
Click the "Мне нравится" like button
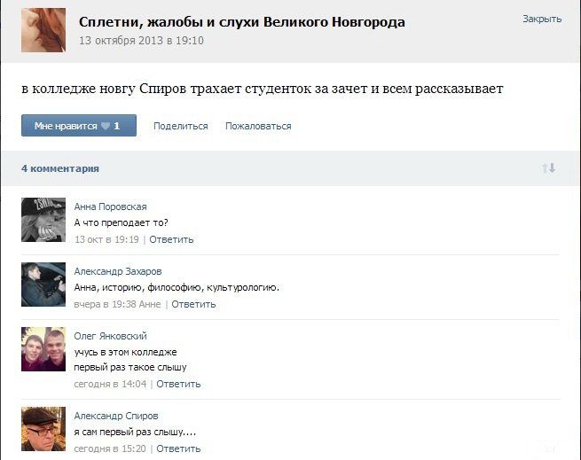[79, 126]
